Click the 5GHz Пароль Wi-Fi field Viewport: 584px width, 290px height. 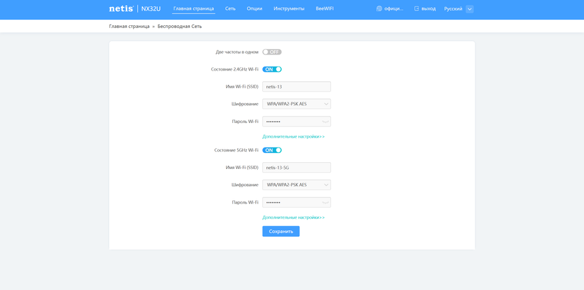[x=296, y=203]
